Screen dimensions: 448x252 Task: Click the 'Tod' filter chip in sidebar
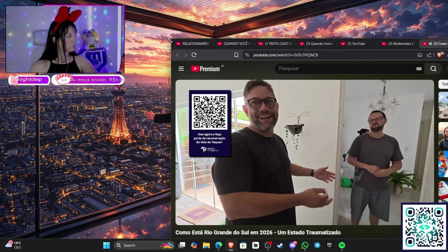point(444,84)
